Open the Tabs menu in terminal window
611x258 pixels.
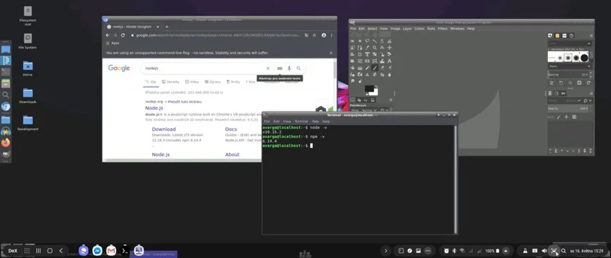pyautogui.click(x=315, y=122)
